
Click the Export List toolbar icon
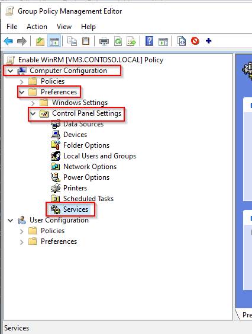[131, 41]
